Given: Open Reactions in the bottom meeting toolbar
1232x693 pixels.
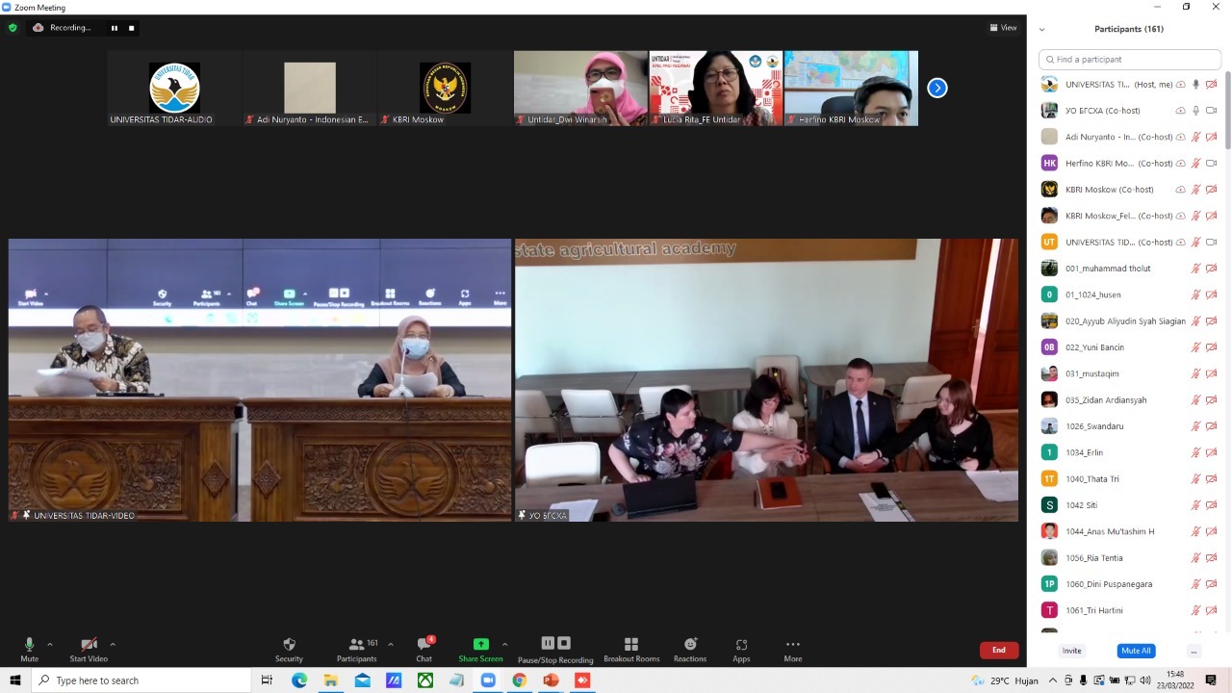Looking at the screenshot, I should click(690, 649).
